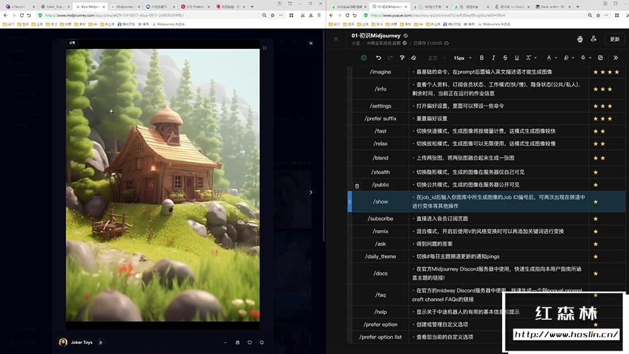Click the fullscreen expand icon on image

pyautogui.click(x=264, y=48)
